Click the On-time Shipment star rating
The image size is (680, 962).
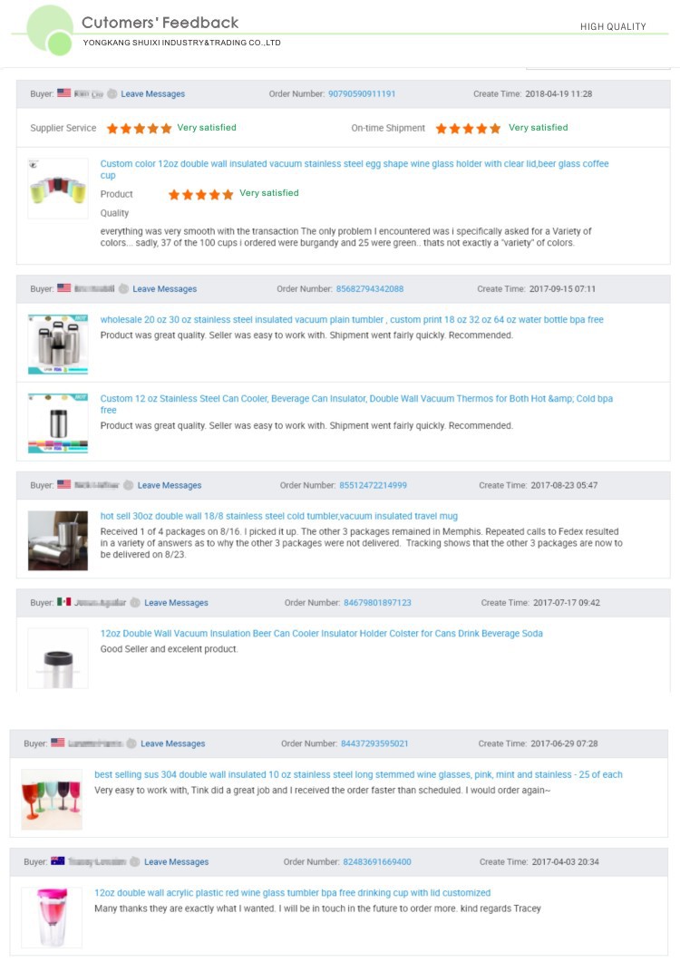tap(468, 128)
